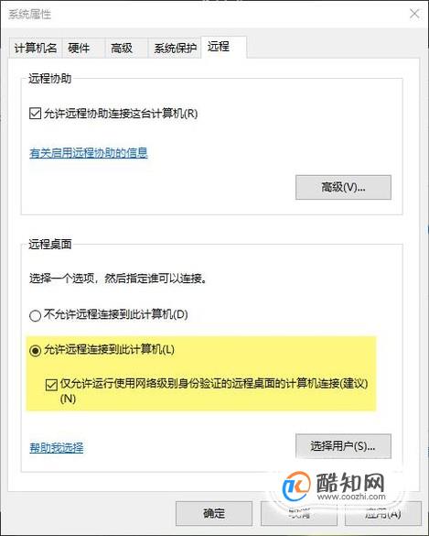Open the 硬件 tab

pyautogui.click(x=79, y=48)
